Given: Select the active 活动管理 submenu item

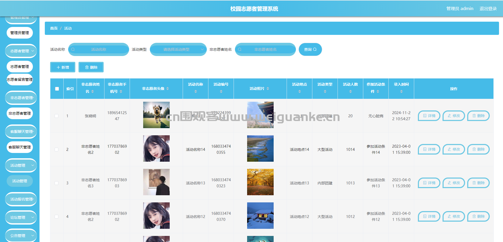Looking at the screenshot, I should tap(20, 181).
